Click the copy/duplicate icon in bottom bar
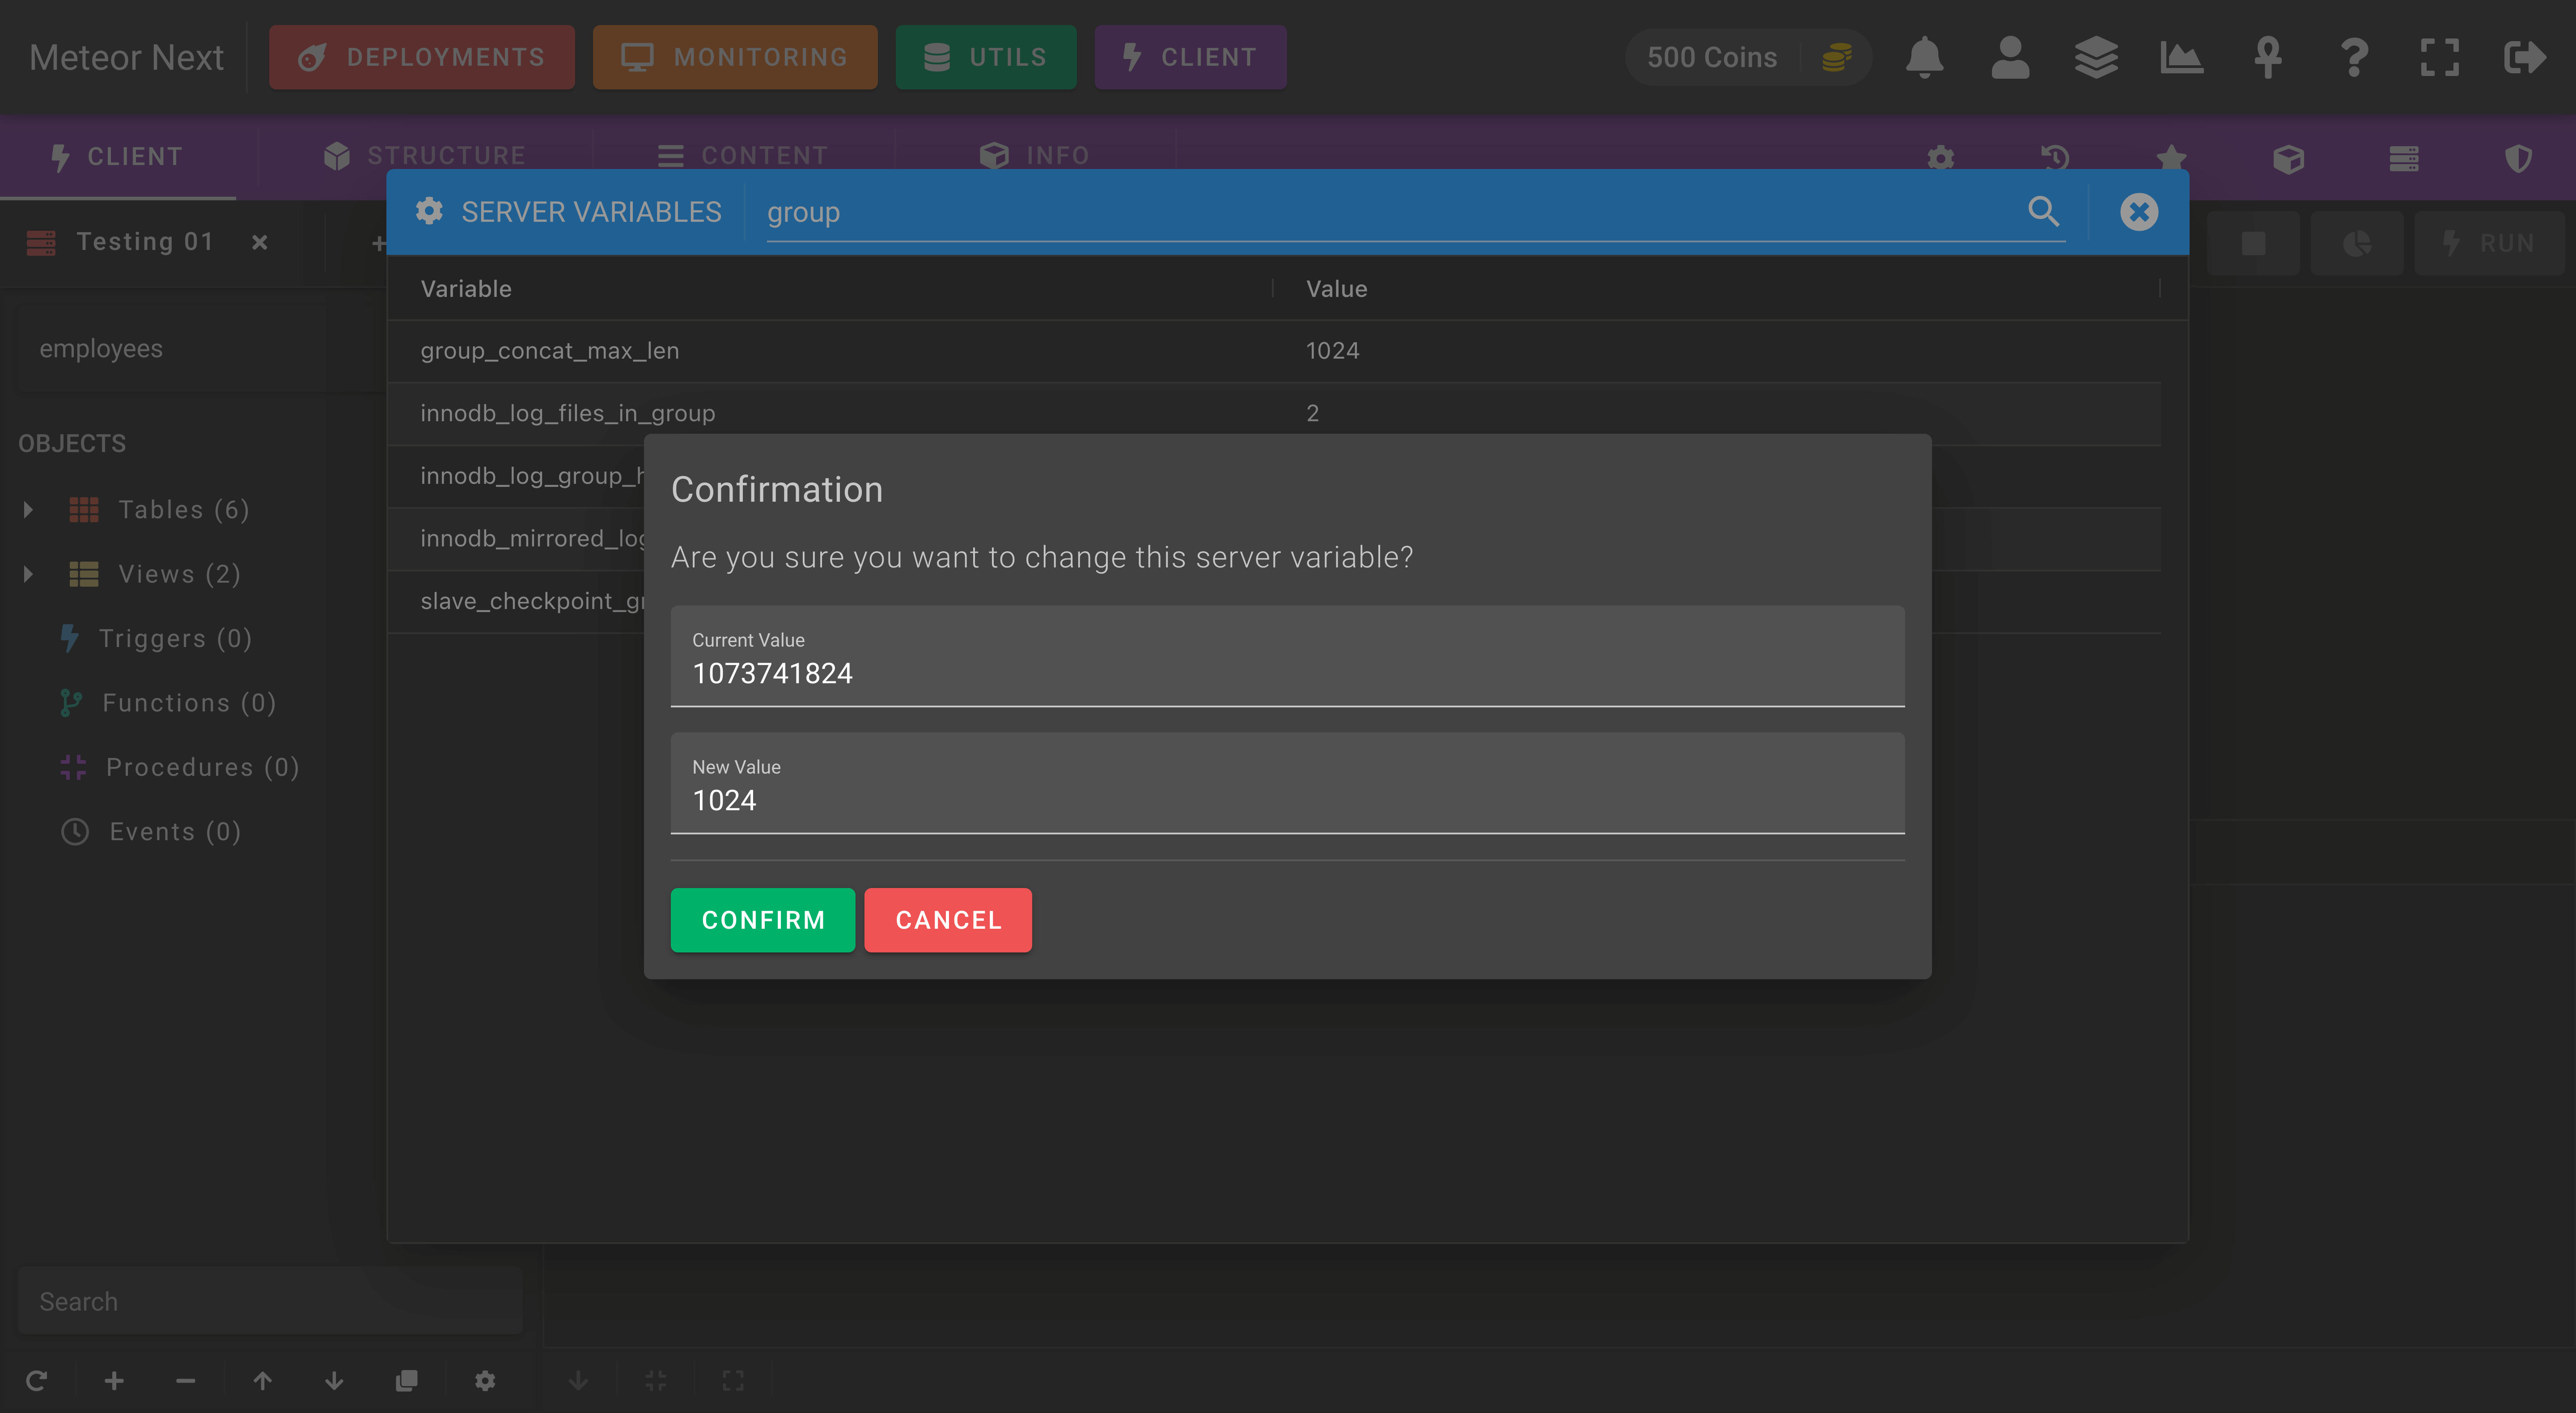Image resolution: width=2576 pixels, height=1413 pixels. [x=406, y=1381]
